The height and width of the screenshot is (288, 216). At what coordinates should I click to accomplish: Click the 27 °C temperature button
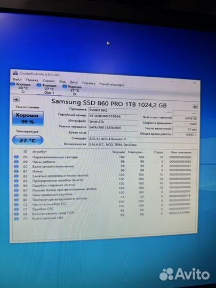coord(28,140)
